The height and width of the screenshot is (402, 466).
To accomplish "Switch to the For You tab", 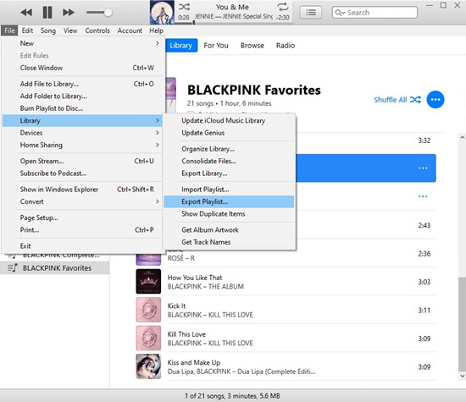I will pyautogui.click(x=216, y=46).
